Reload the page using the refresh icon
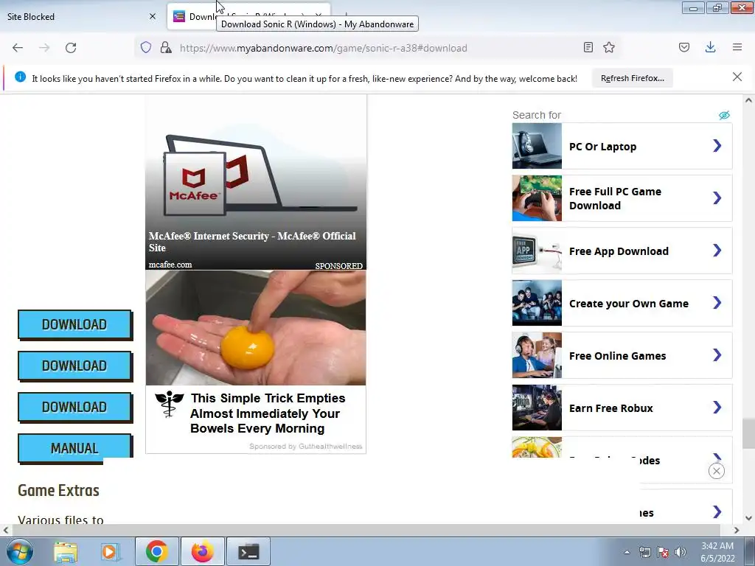 click(71, 48)
